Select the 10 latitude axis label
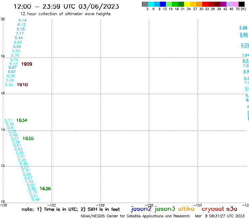Screen dimensions: 249x219 pos(3,202)
